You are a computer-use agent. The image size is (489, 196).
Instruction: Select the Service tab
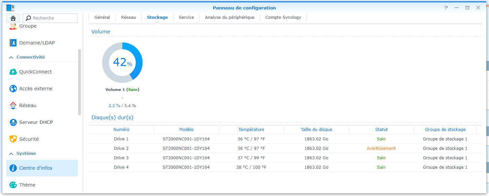(186, 18)
